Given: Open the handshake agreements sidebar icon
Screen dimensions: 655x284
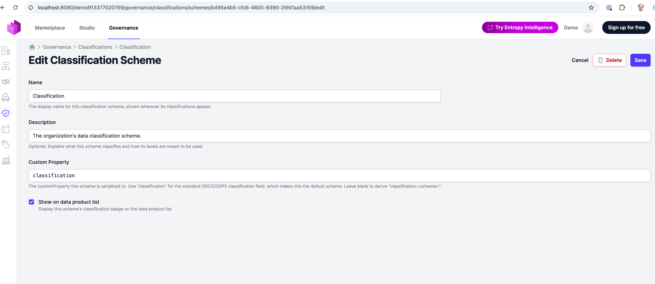Looking at the screenshot, I should pyautogui.click(x=6, y=82).
